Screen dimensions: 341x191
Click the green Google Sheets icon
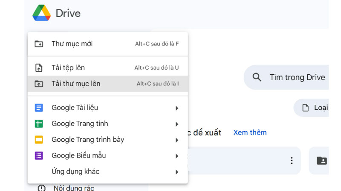pyautogui.click(x=39, y=124)
